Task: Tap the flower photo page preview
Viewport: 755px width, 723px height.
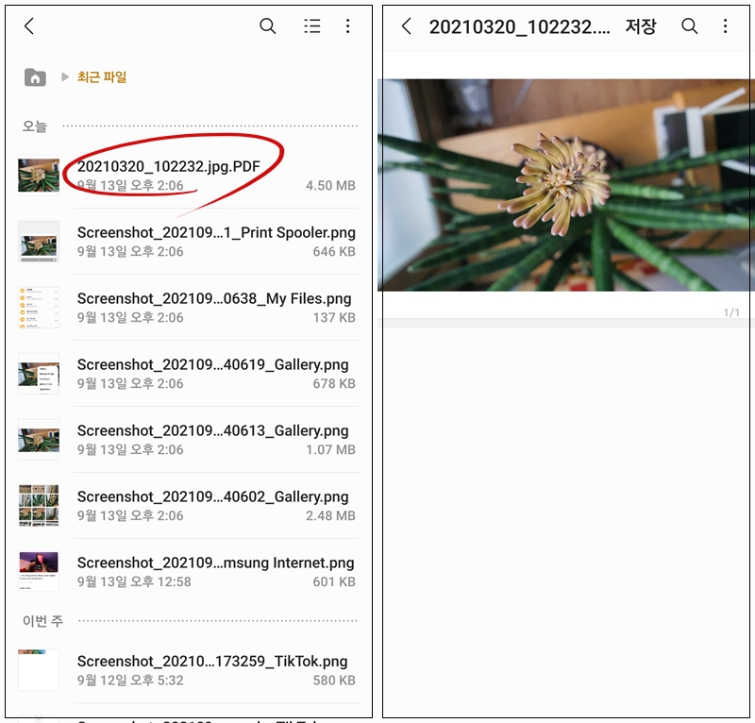Action: tap(565, 185)
